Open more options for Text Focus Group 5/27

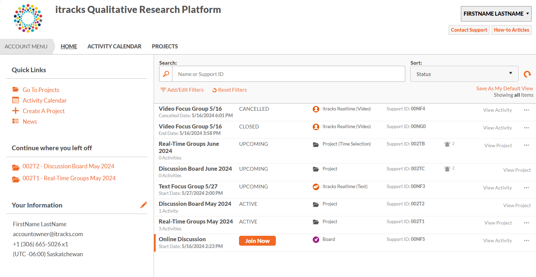tap(526, 188)
